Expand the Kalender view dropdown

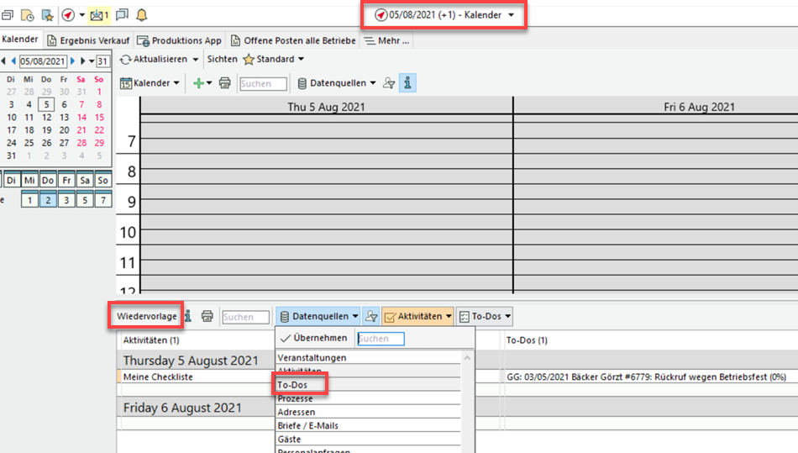pos(150,83)
